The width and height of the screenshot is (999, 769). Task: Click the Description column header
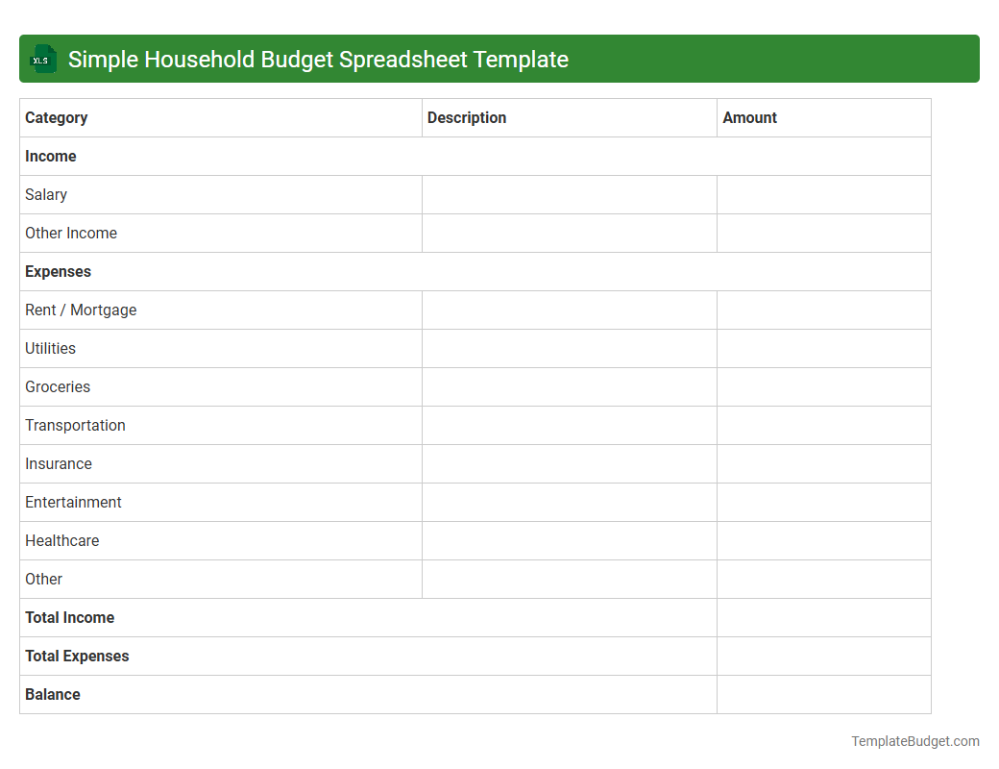pyautogui.click(x=467, y=117)
